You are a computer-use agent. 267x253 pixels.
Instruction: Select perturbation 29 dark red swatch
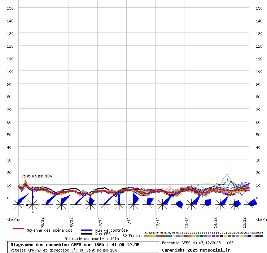pyautogui.click(x=257, y=236)
